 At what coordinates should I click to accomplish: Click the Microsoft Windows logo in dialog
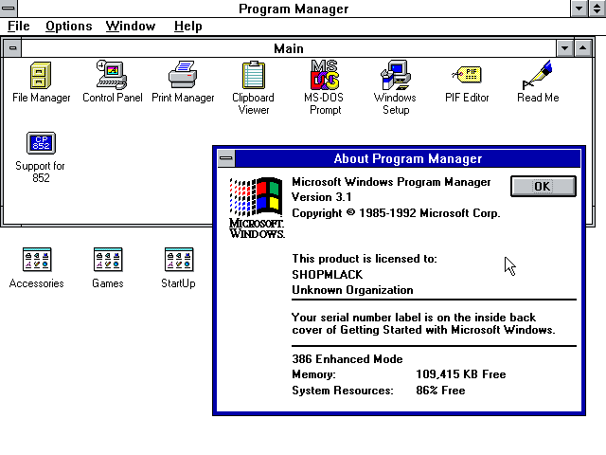tap(257, 208)
